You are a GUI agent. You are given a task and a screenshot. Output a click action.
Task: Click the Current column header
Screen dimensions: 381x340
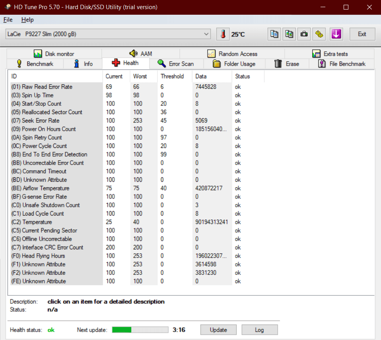click(117, 76)
